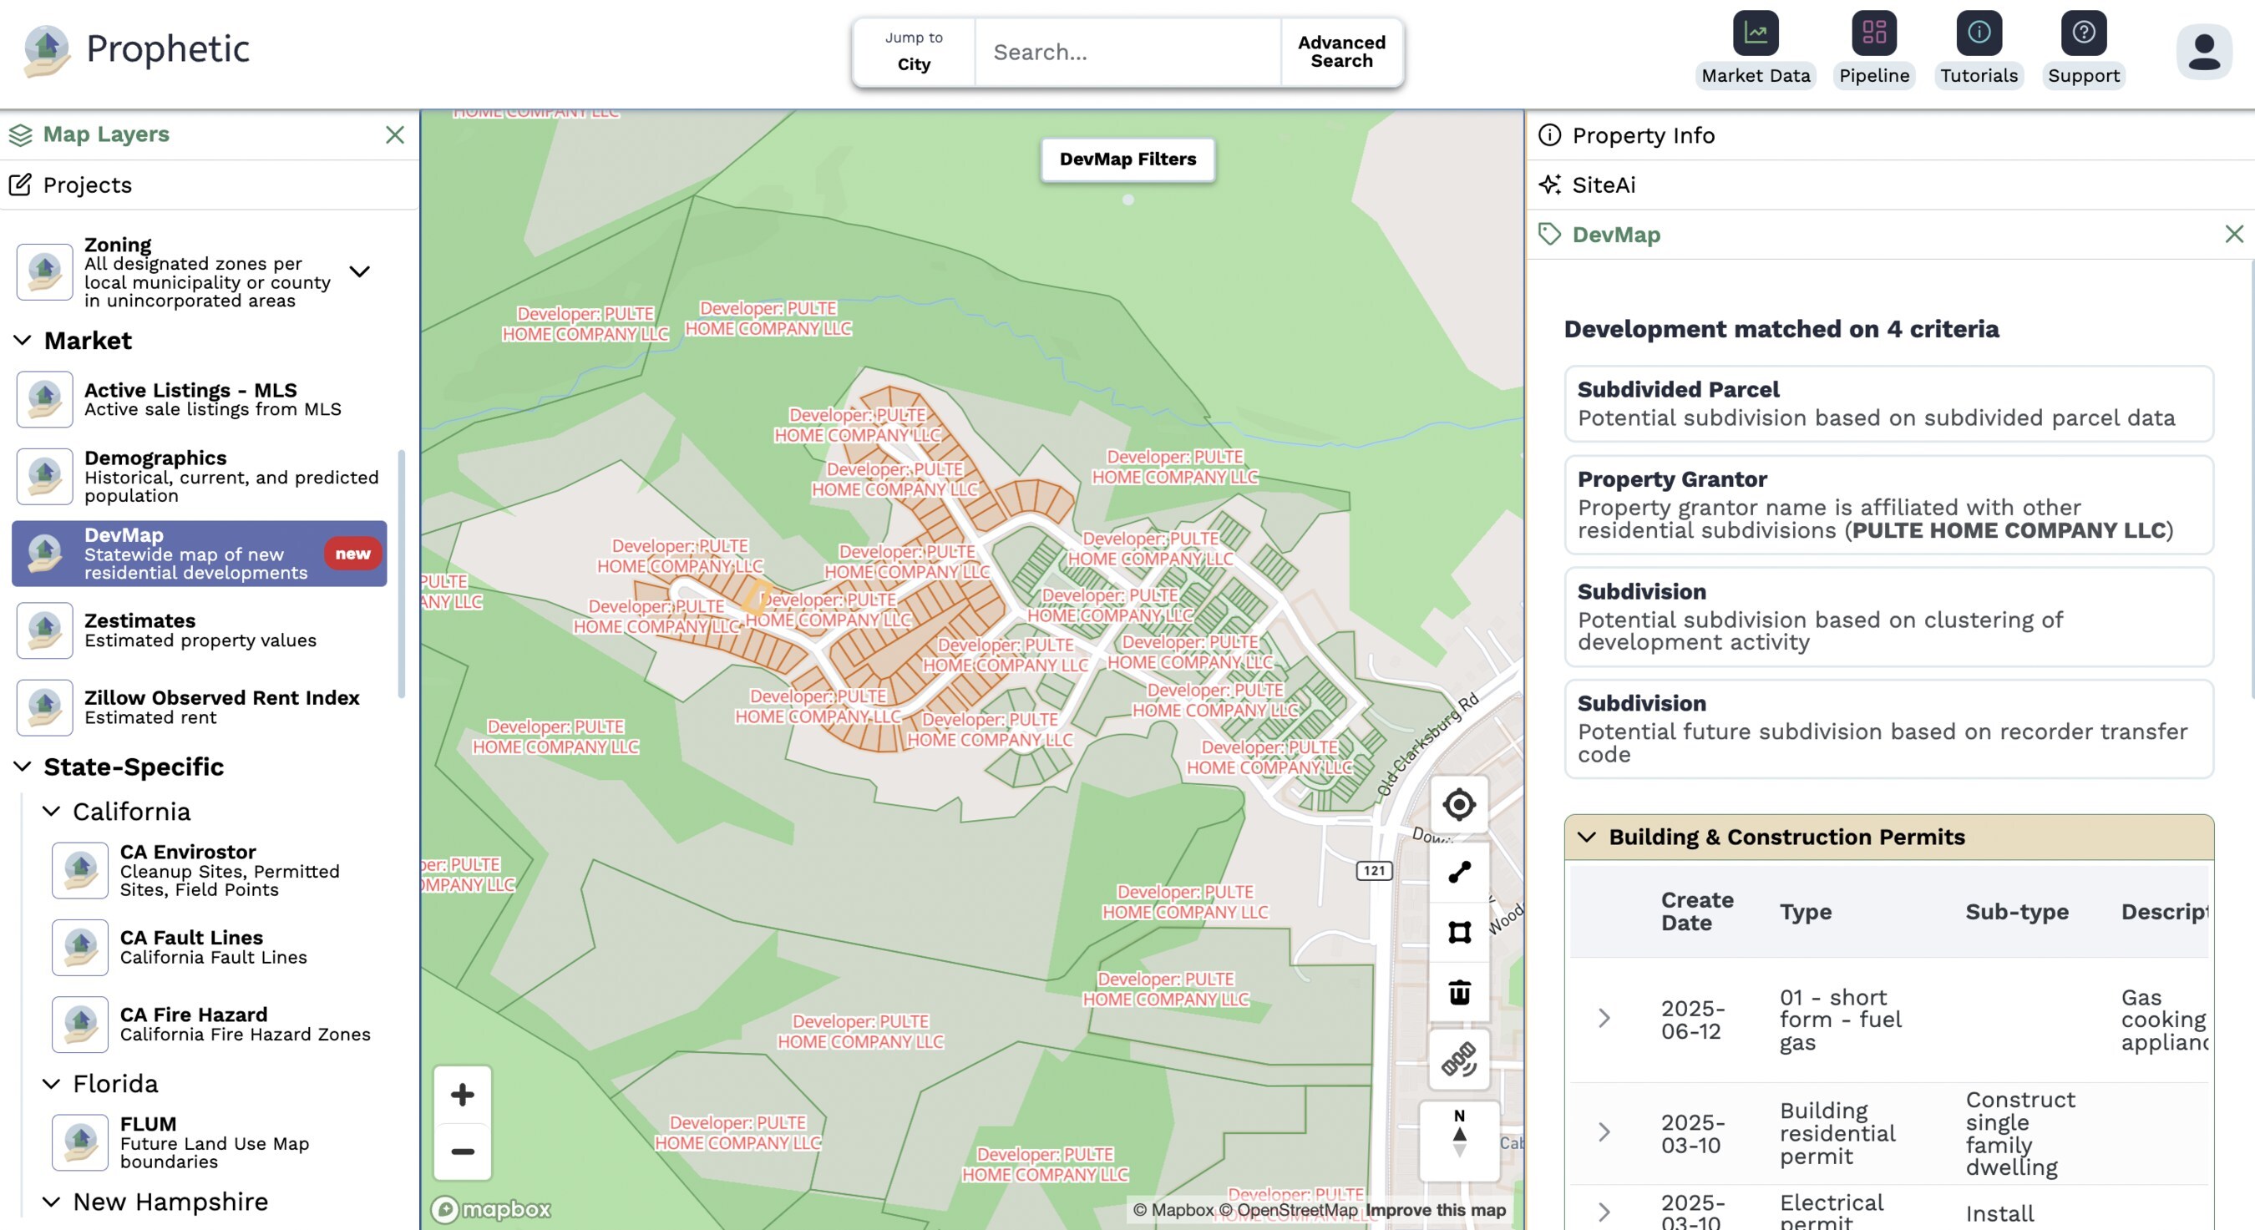Select the line measure drawing tool
This screenshot has height=1230, width=2255.
point(1458,872)
